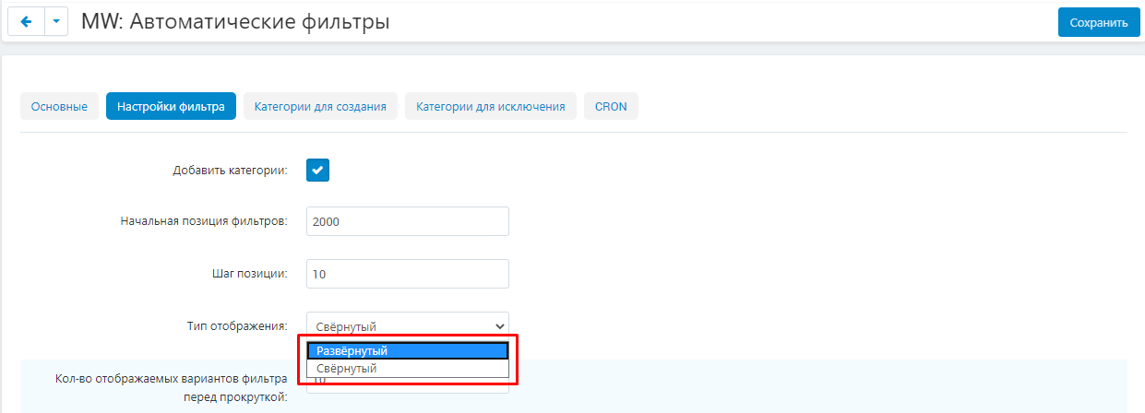The width and height of the screenshot is (1145, 413).
Task: Choose the Свёрнутый option in the list
Action: [408, 368]
